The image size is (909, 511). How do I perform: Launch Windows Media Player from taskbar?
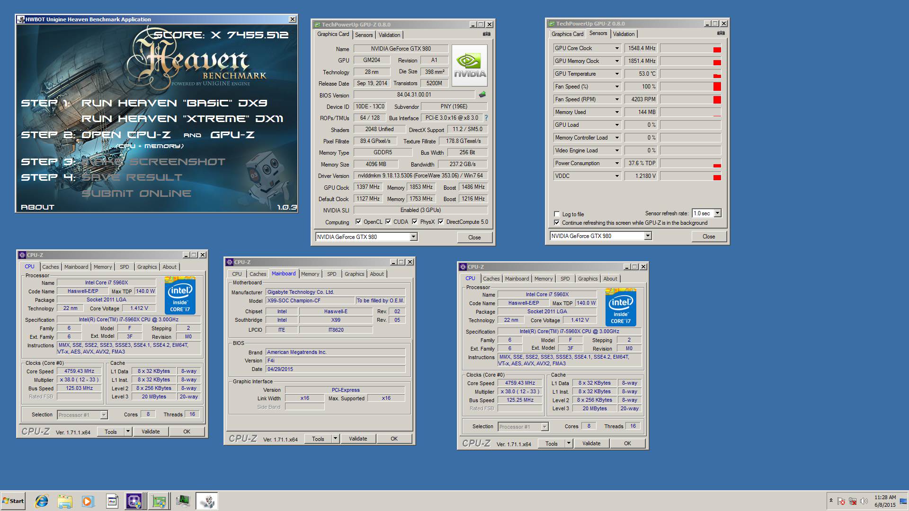[x=88, y=501]
